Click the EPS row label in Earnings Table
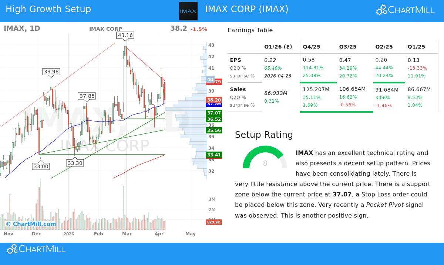444x265 pixels. [235, 60]
